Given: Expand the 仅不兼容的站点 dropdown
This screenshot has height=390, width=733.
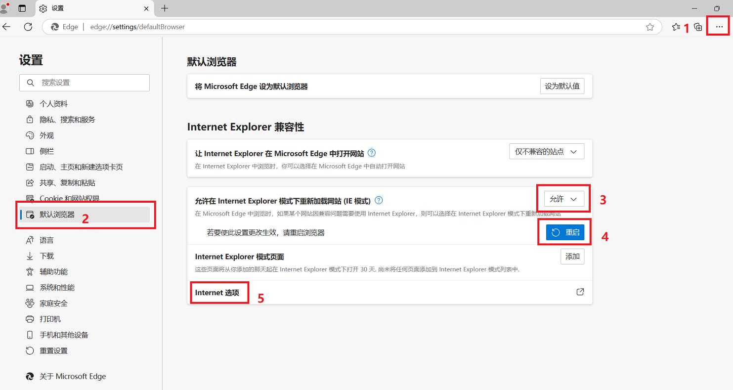Looking at the screenshot, I should click(x=547, y=152).
